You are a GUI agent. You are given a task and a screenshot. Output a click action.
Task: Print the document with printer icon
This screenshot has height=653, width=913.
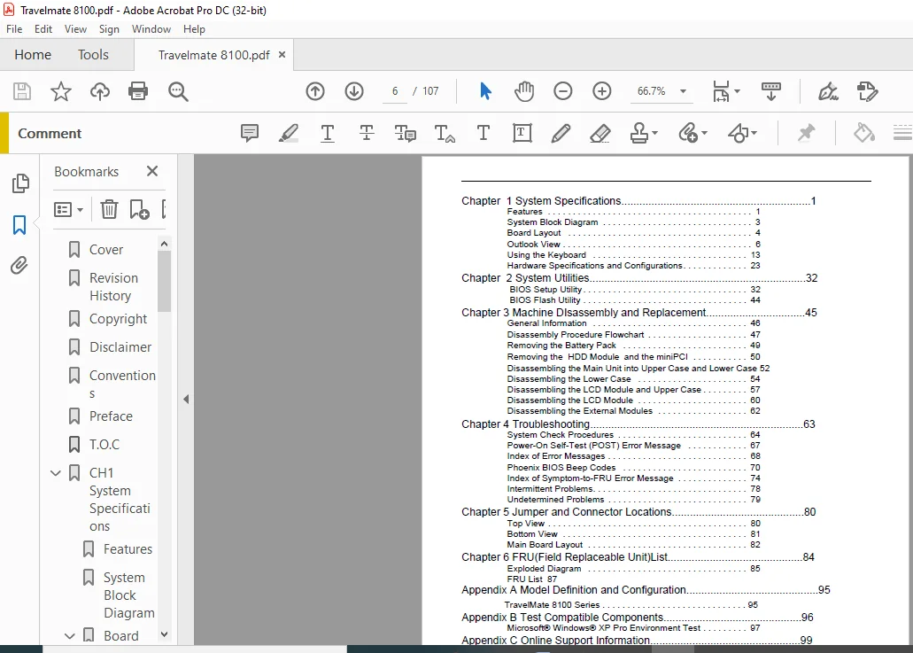[138, 91]
